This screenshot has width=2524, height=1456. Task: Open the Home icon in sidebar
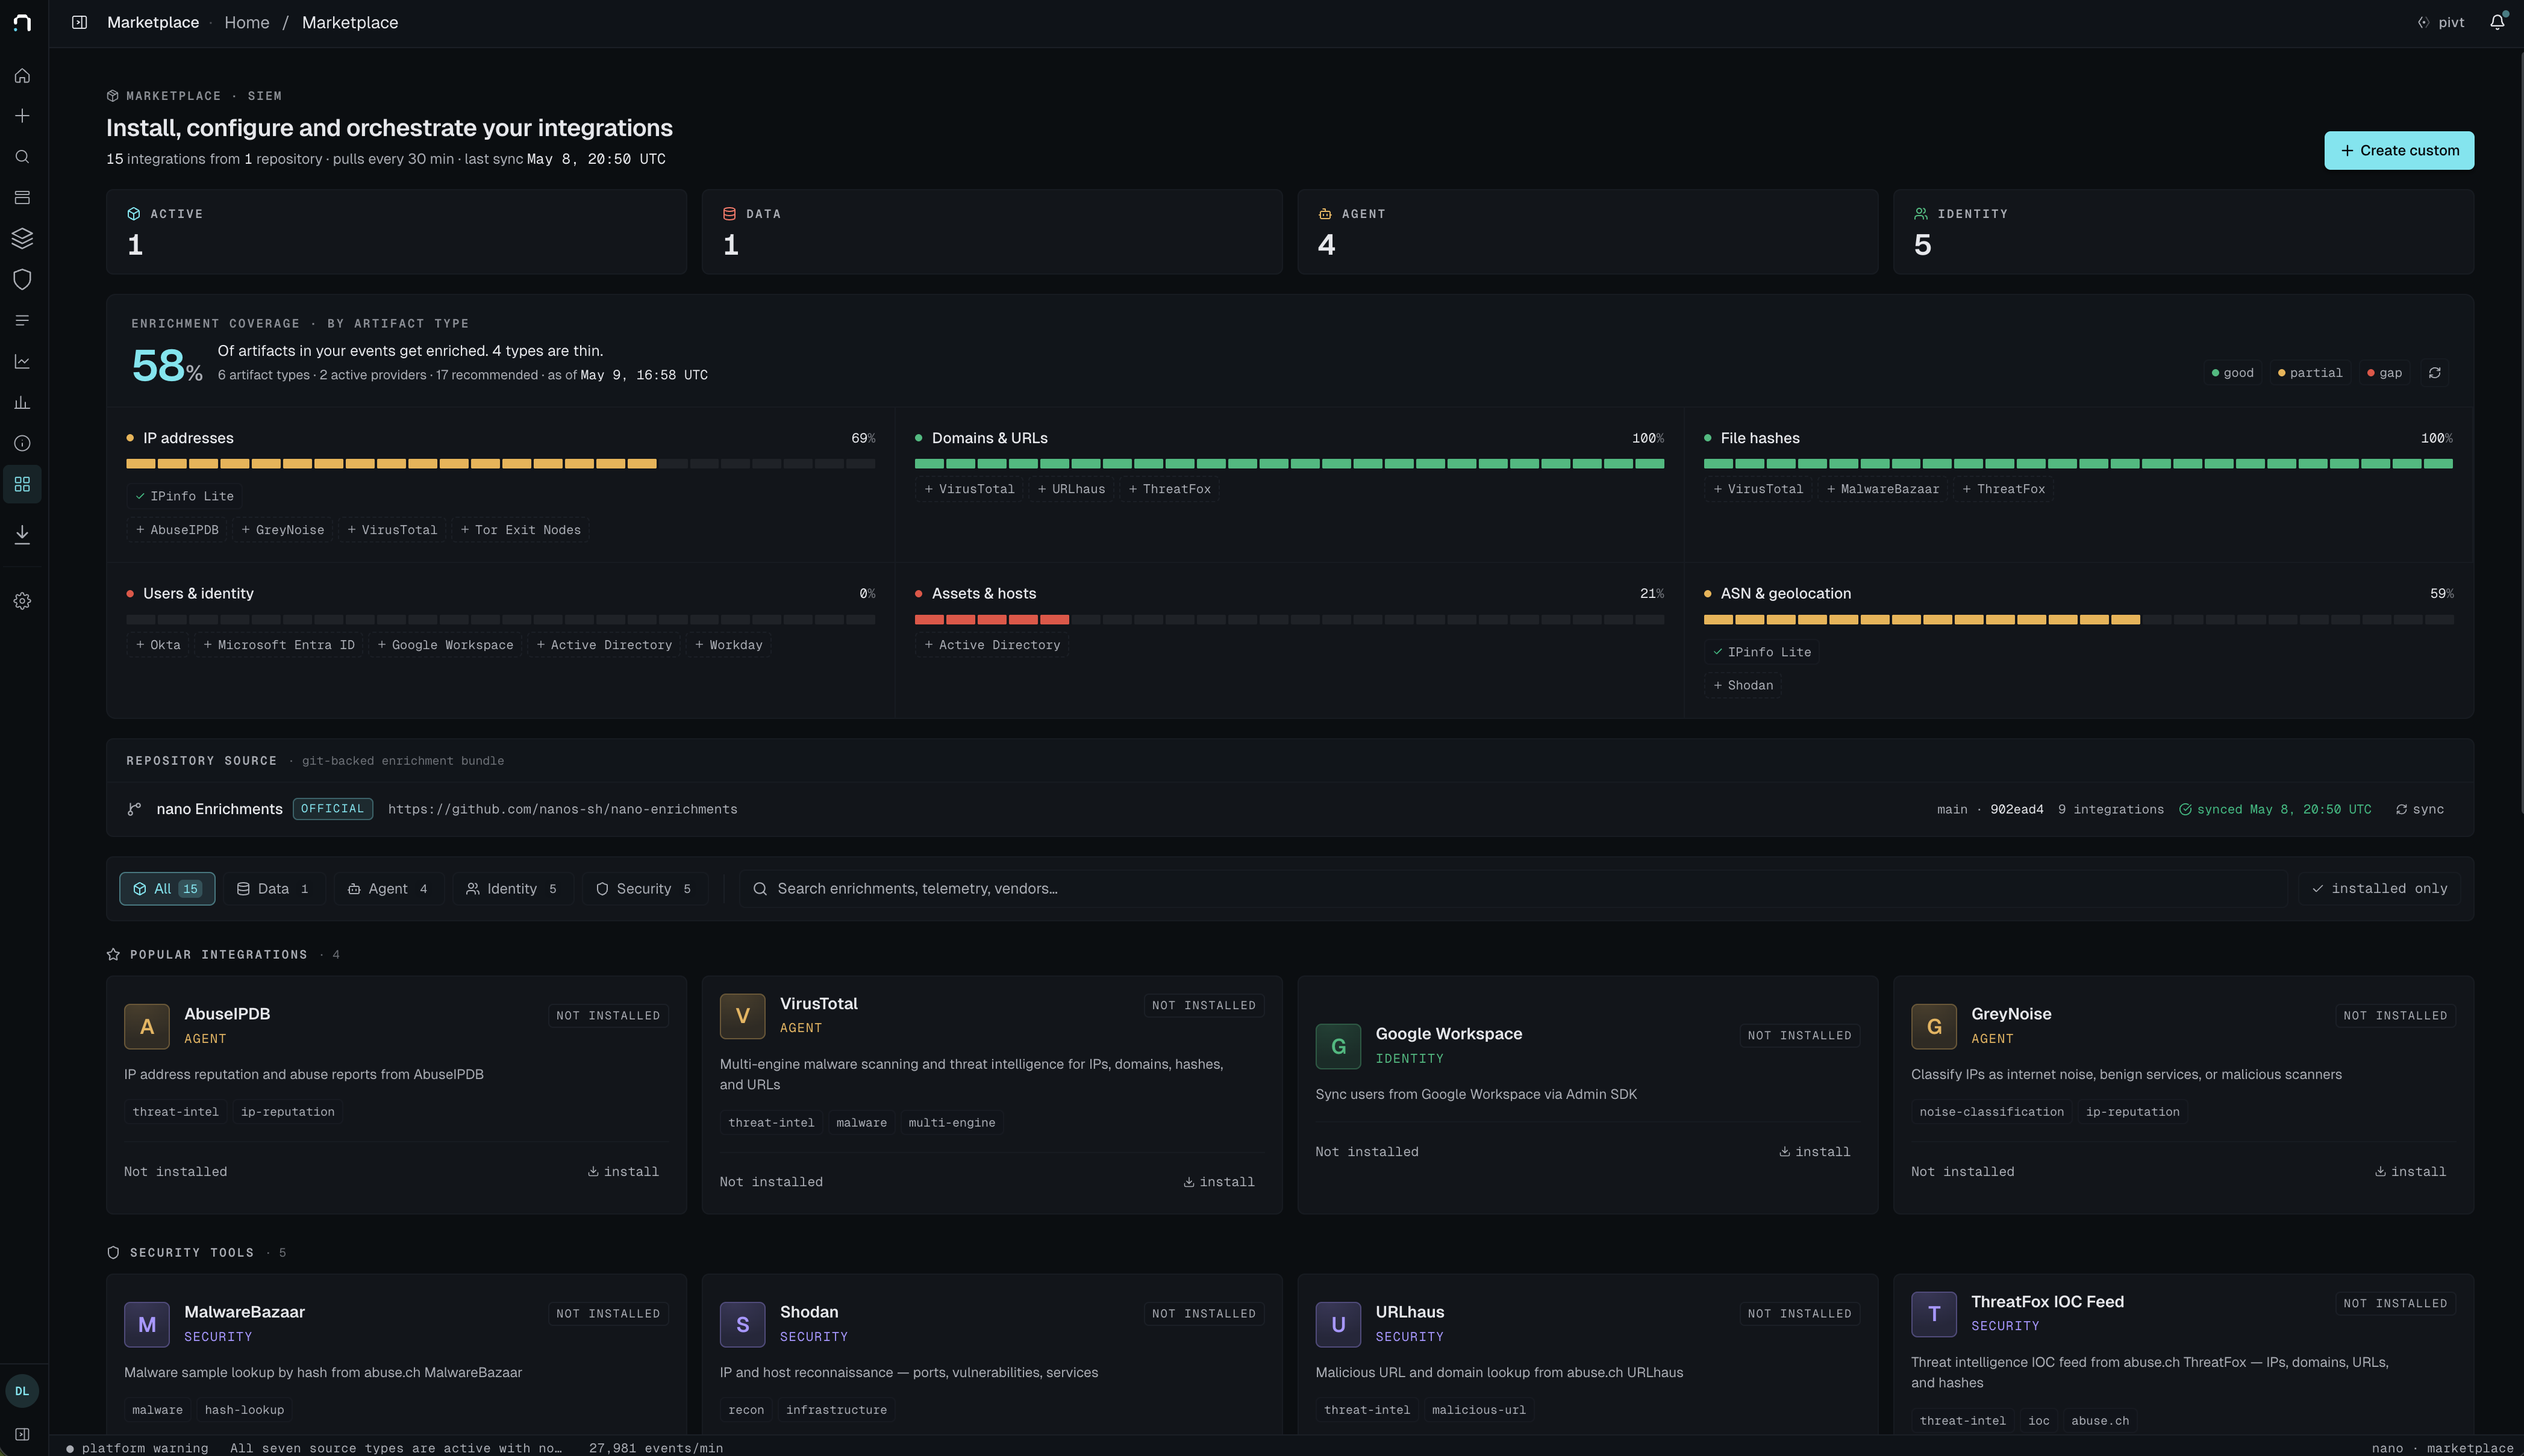click(22, 76)
